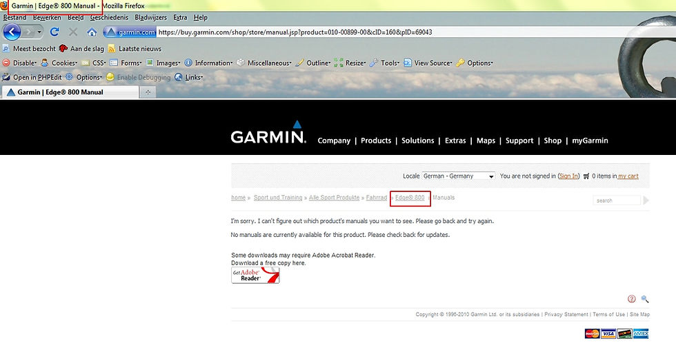Screen dimensions: 676x354
Task: Open the Beeld menu
Action: click(75, 18)
